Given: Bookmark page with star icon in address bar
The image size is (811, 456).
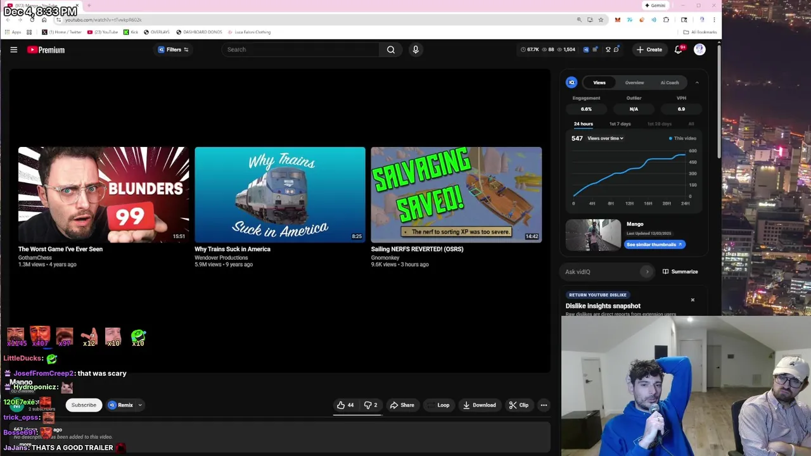Looking at the screenshot, I should coord(601,20).
